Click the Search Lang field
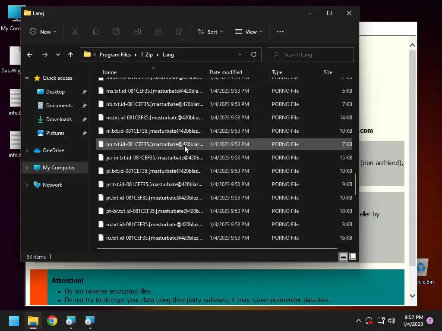 point(310,55)
